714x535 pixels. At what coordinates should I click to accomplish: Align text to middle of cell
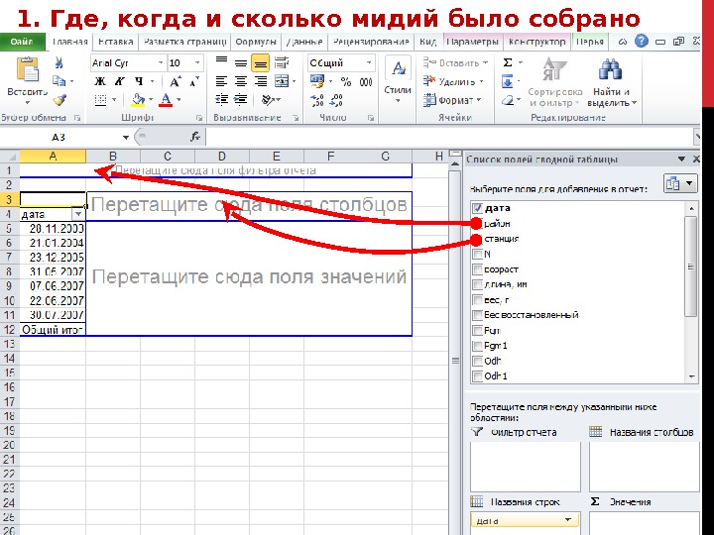click(x=241, y=63)
